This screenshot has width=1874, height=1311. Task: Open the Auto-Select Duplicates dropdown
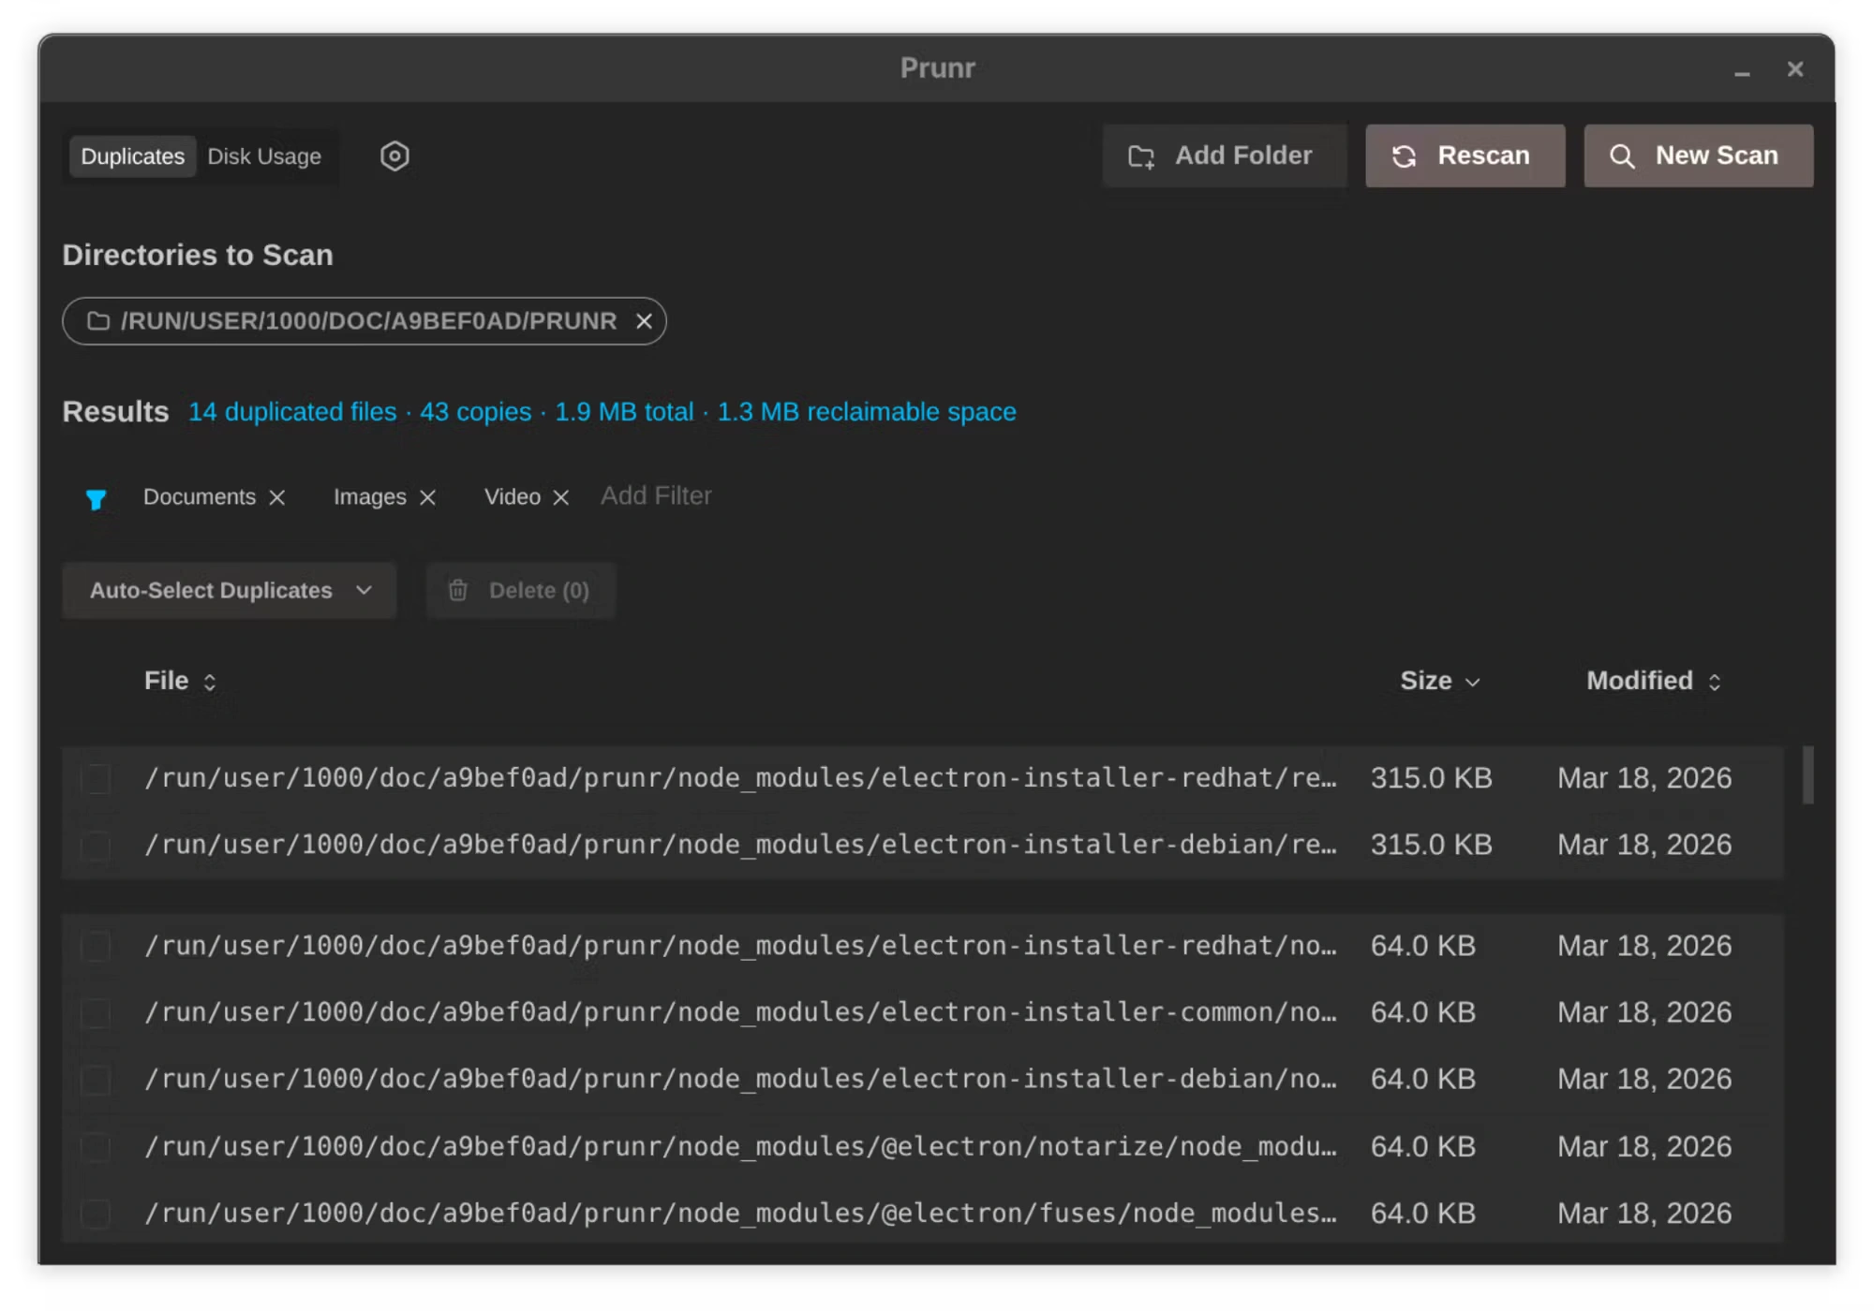(230, 590)
